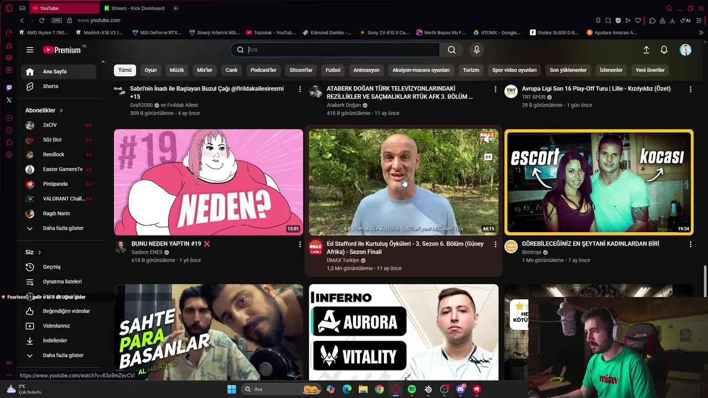Select the Canlı filter chip
The image size is (708, 398).
[x=231, y=70]
